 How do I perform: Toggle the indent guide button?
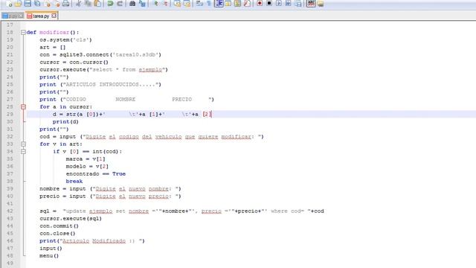219,4
